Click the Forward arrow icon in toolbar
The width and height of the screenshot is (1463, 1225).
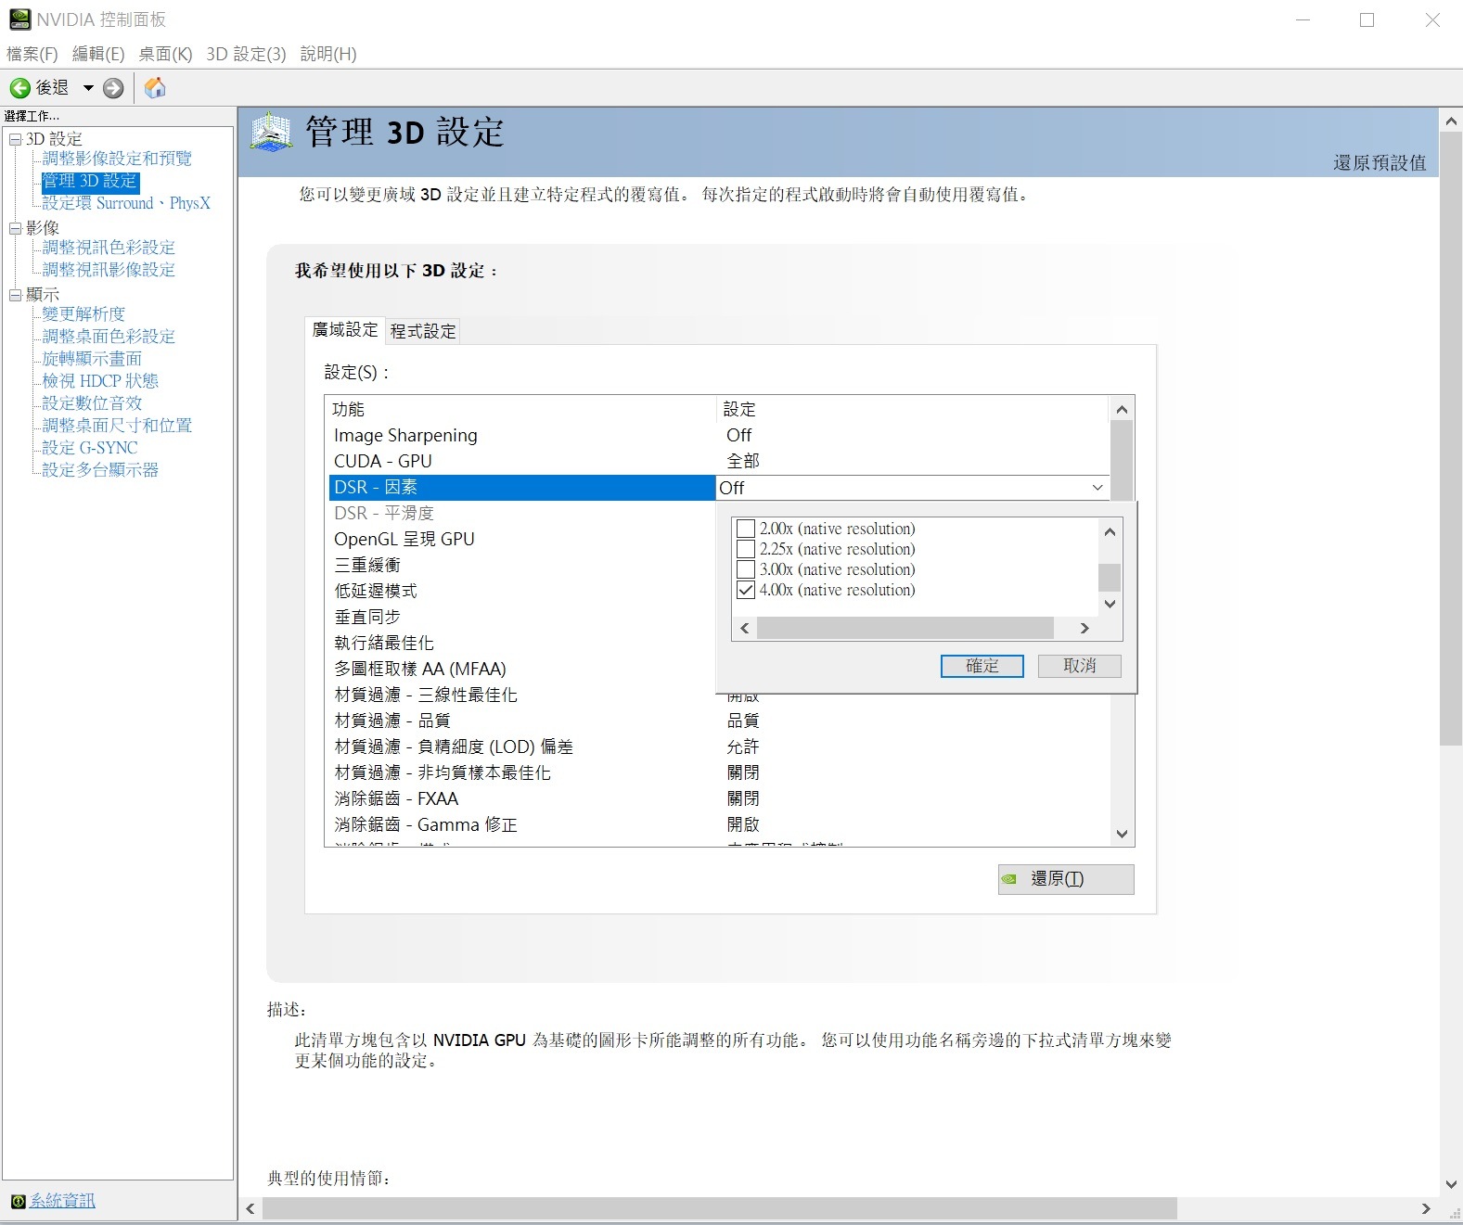[113, 88]
